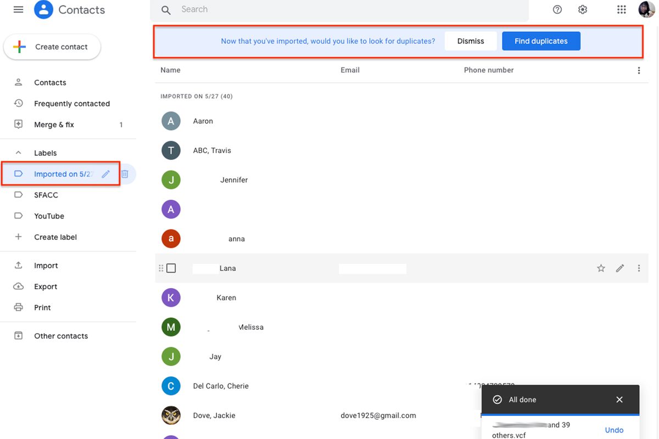The width and height of the screenshot is (659, 439).
Task: Click the Create contact button
Action: [52, 47]
